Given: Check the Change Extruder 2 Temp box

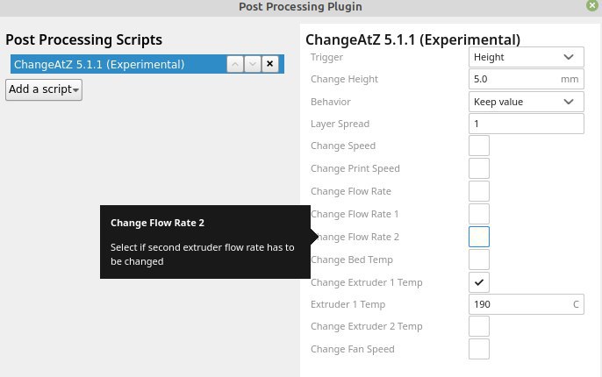Looking at the screenshot, I should point(479,327).
